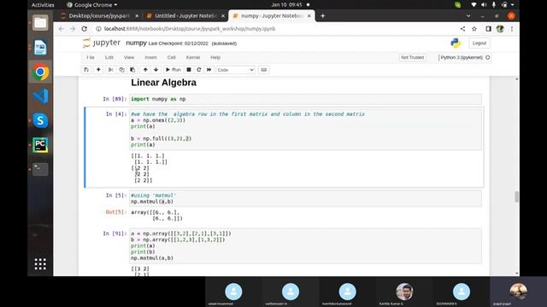
Task: Open Activities overview
Action: tap(43, 5)
